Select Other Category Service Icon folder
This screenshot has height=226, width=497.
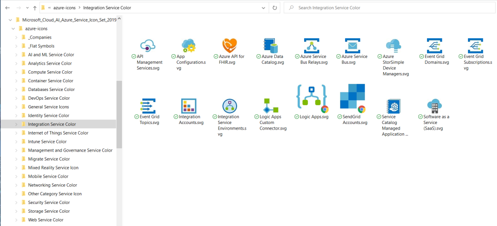coord(54,194)
